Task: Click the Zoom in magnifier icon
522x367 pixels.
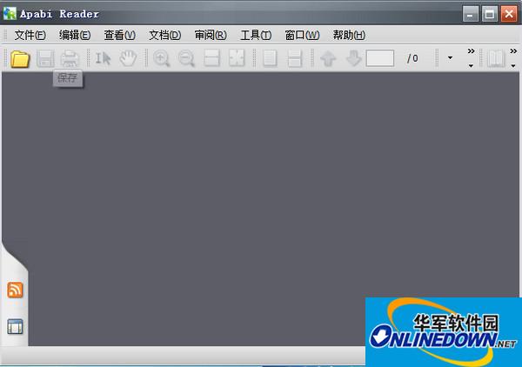Action: pos(162,58)
